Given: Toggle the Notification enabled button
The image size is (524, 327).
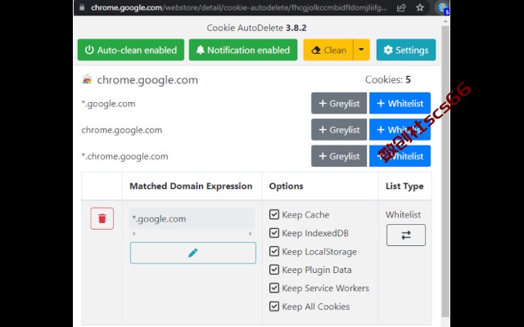Looking at the screenshot, I should click(243, 50).
